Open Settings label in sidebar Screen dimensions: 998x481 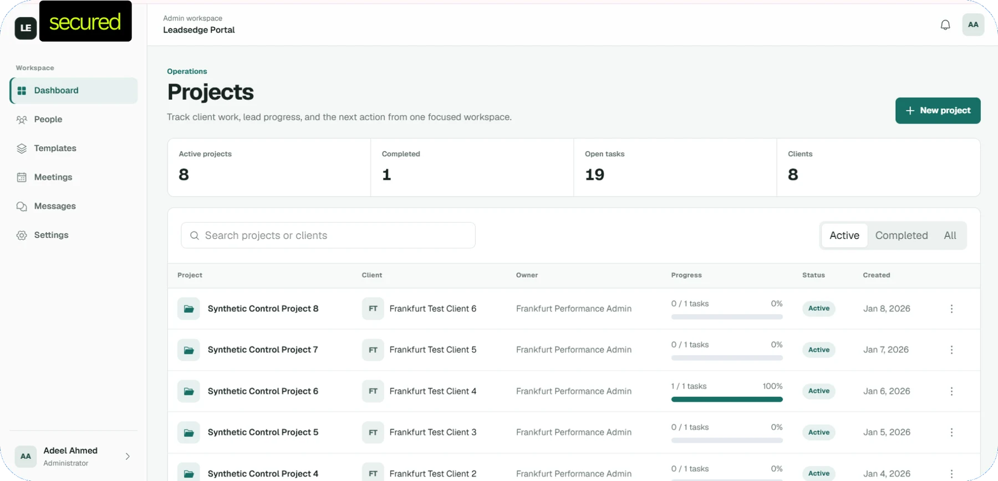pos(52,235)
